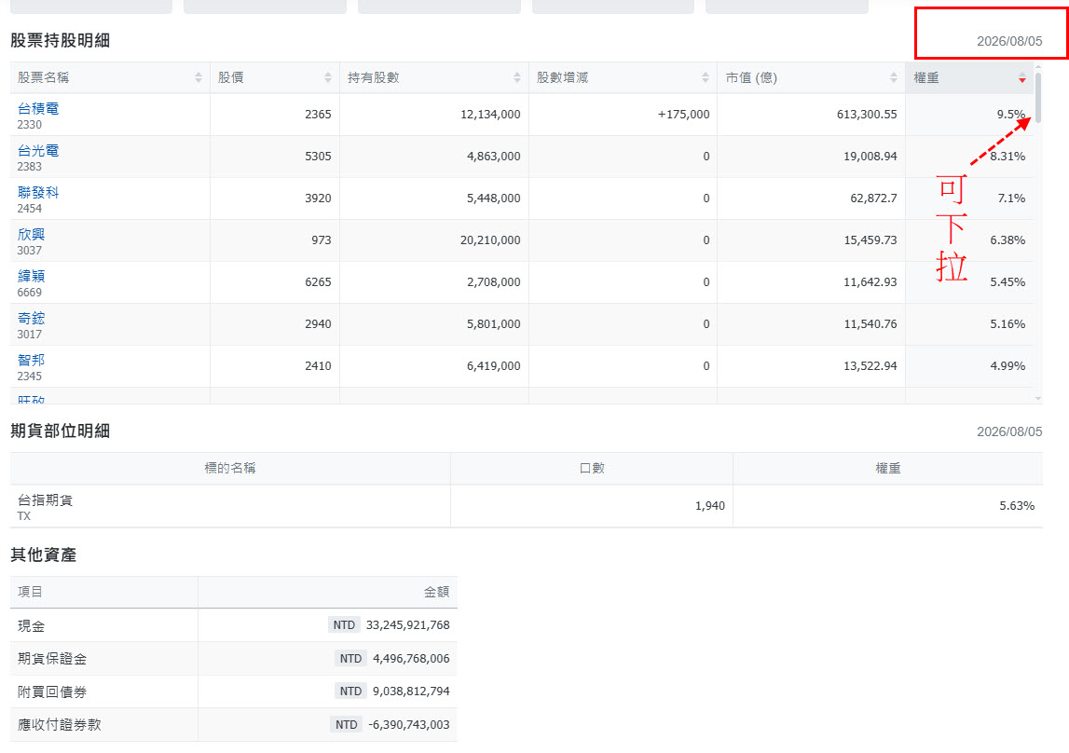Open 台積電 stock link
The width and height of the screenshot is (1069, 753).
[38, 108]
